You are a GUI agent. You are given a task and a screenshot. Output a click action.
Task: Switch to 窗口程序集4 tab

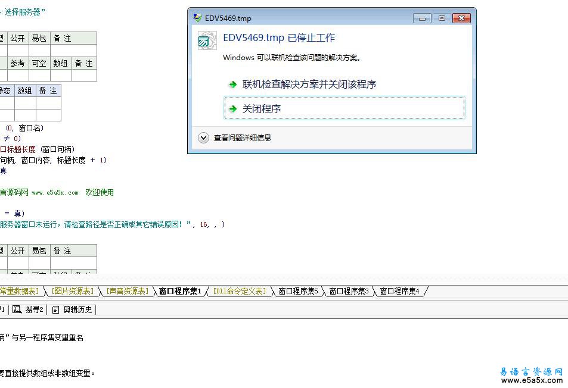point(399,291)
